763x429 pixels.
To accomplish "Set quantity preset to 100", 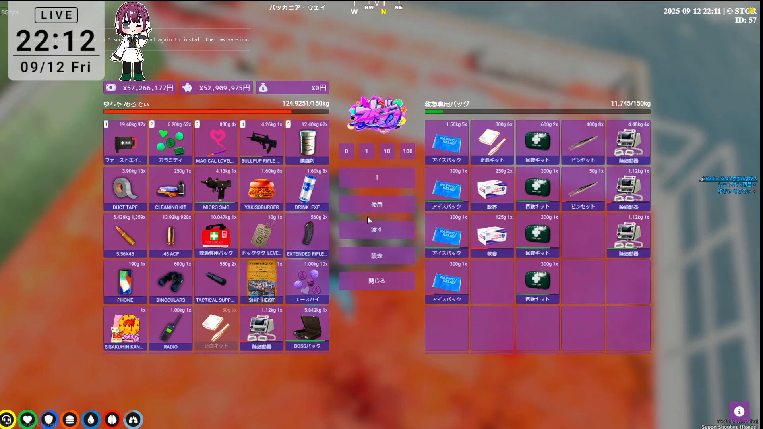I will point(407,151).
